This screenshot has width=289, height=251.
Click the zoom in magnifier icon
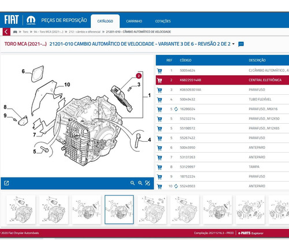[x=132, y=183]
